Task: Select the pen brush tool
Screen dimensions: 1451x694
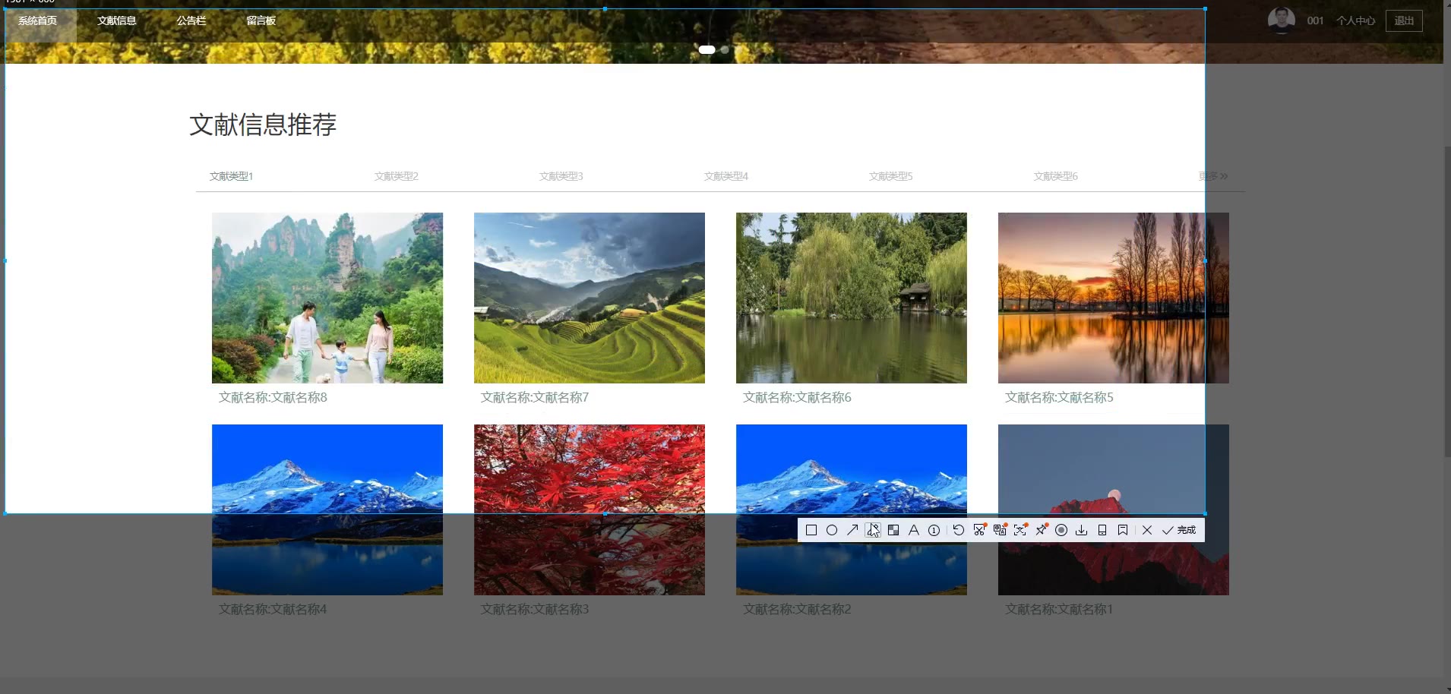Action: point(873,530)
